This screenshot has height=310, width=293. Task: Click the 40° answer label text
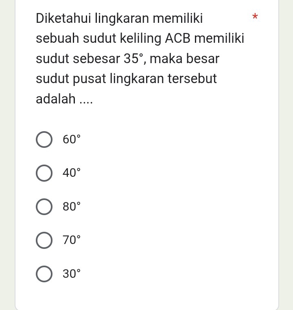70,173
